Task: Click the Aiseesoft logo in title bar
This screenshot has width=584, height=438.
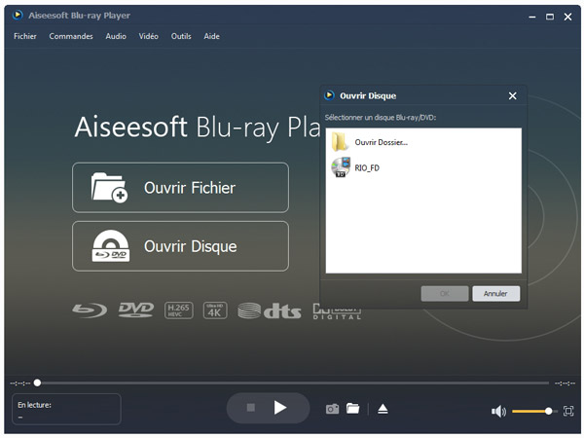Action: coord(18,15)
